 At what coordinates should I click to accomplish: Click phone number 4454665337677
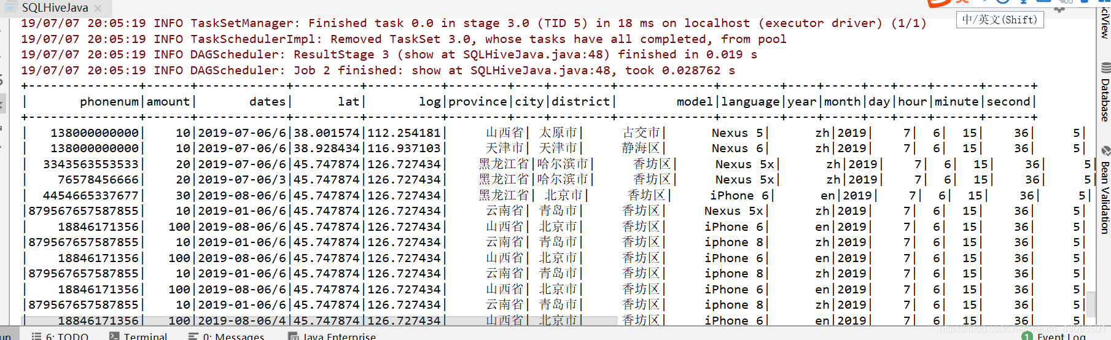coord(91,196)
